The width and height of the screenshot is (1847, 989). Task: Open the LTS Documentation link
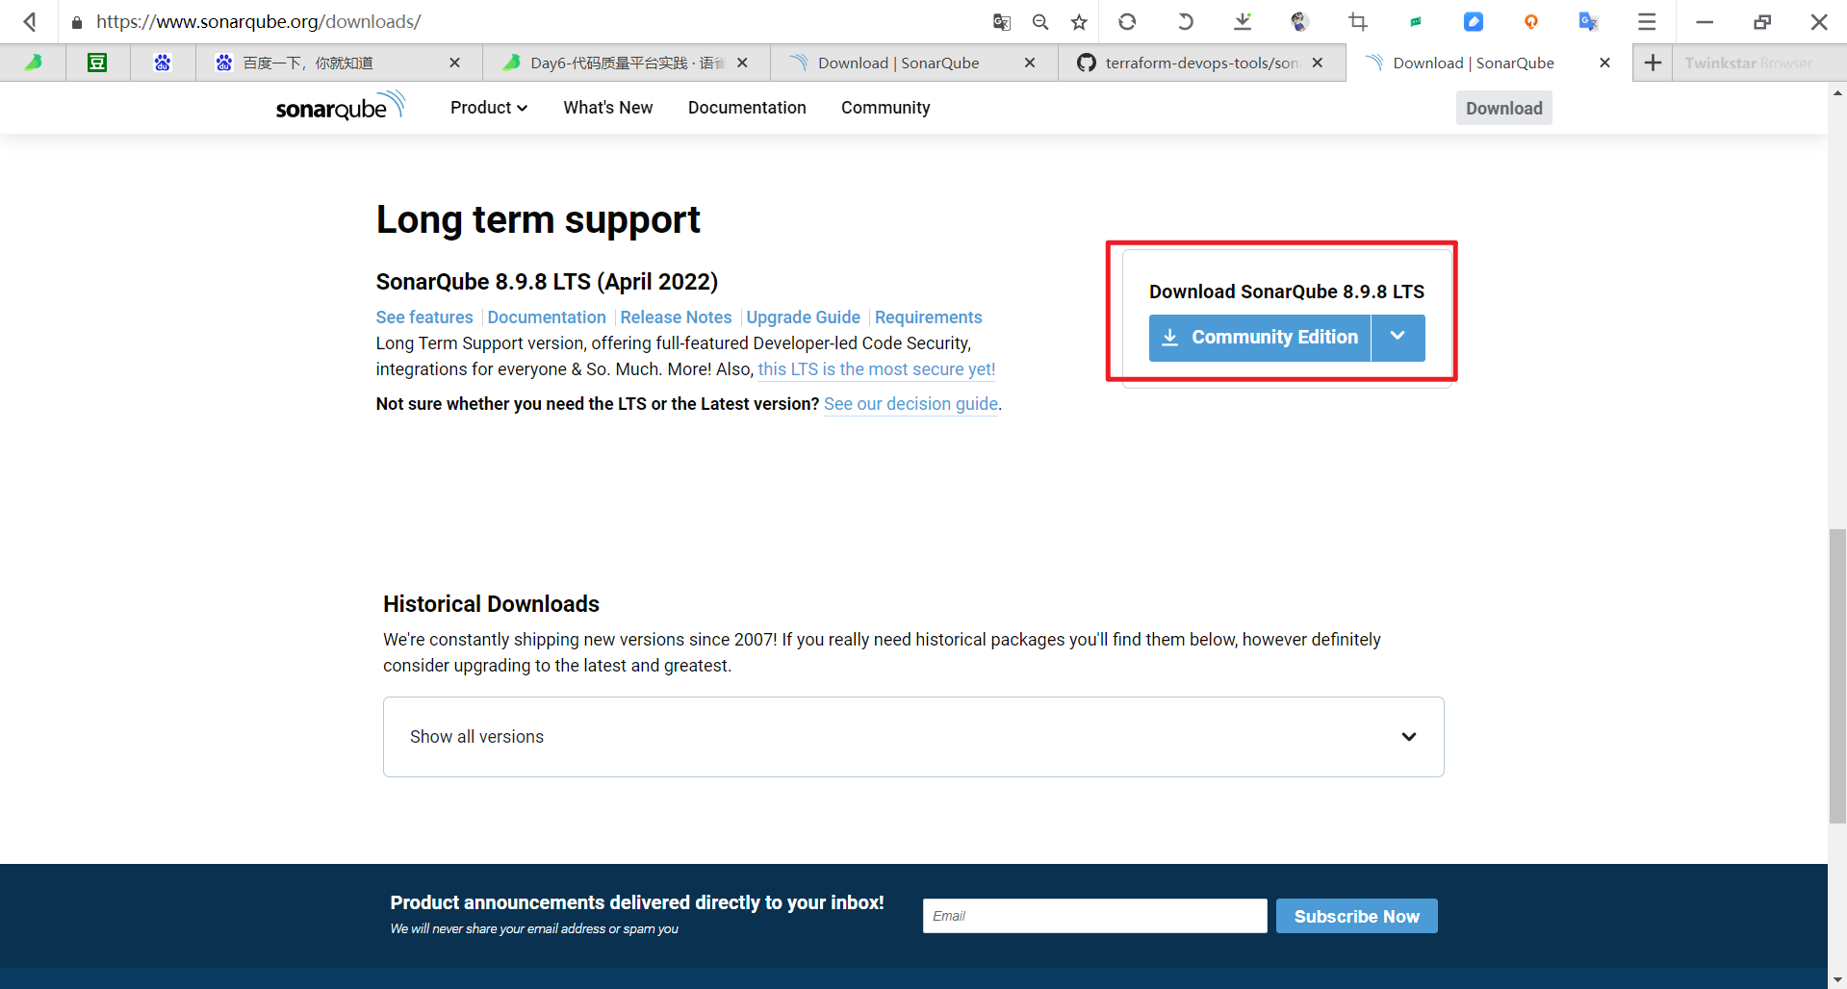(547, 317)
